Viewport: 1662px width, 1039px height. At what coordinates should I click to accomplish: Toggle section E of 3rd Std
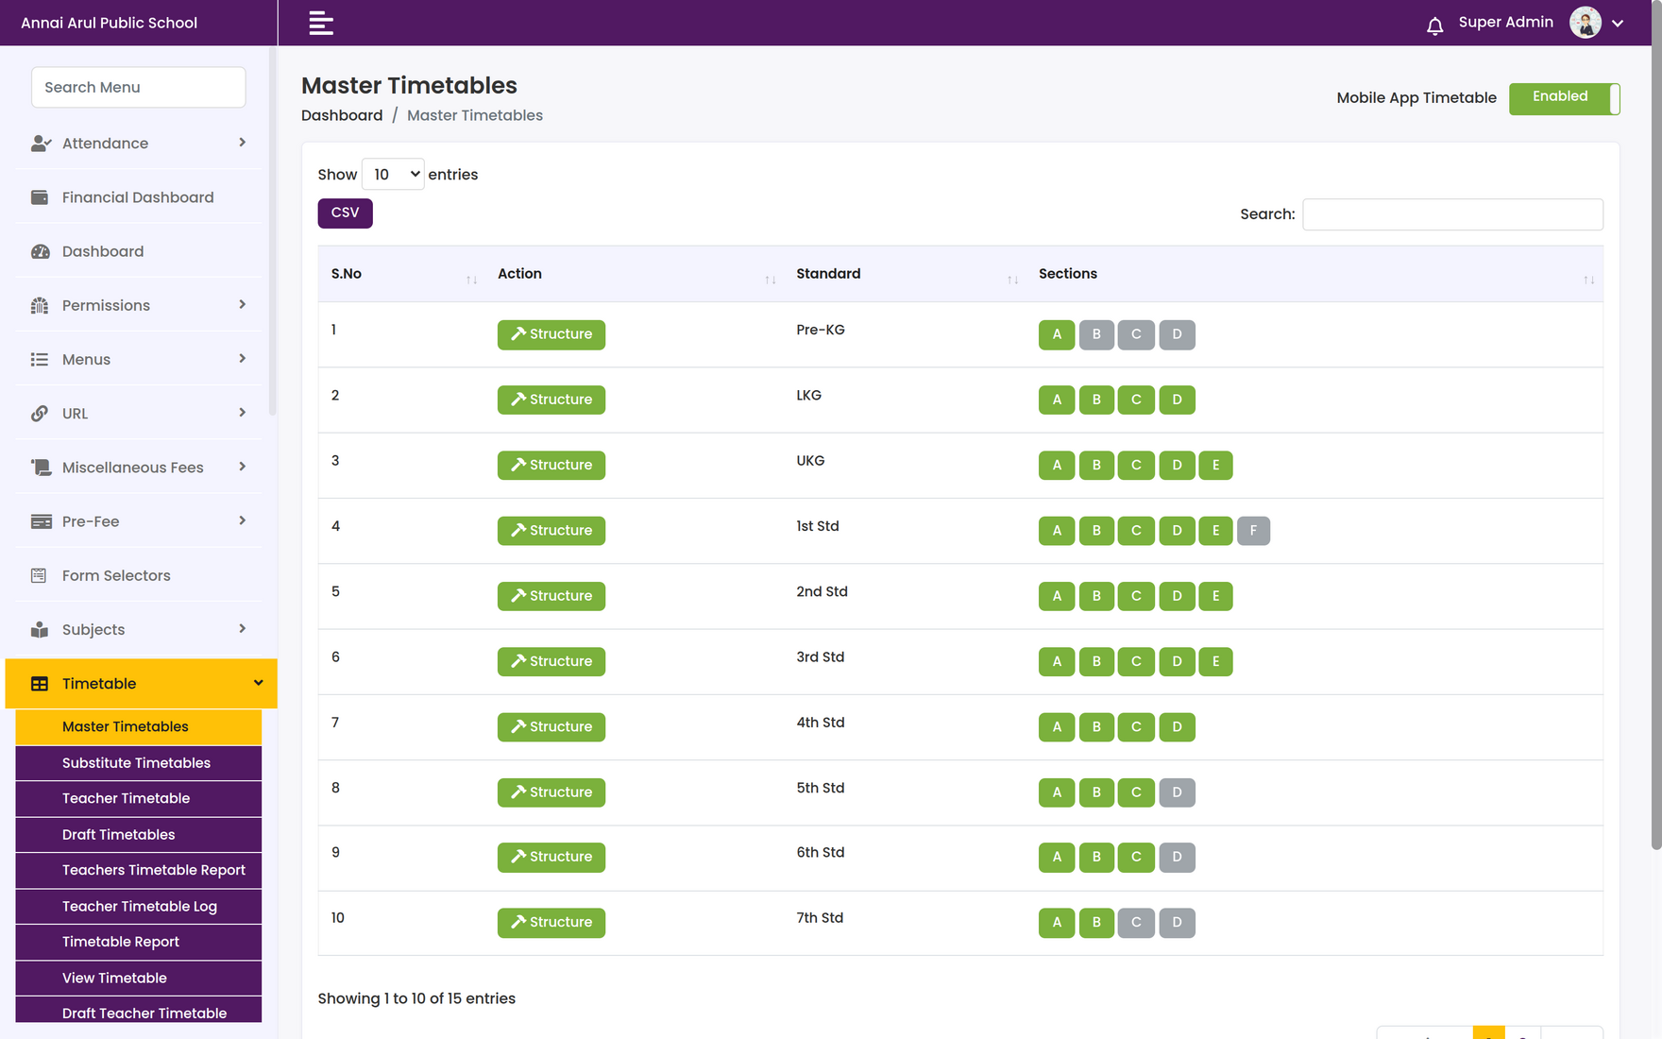1215,661
